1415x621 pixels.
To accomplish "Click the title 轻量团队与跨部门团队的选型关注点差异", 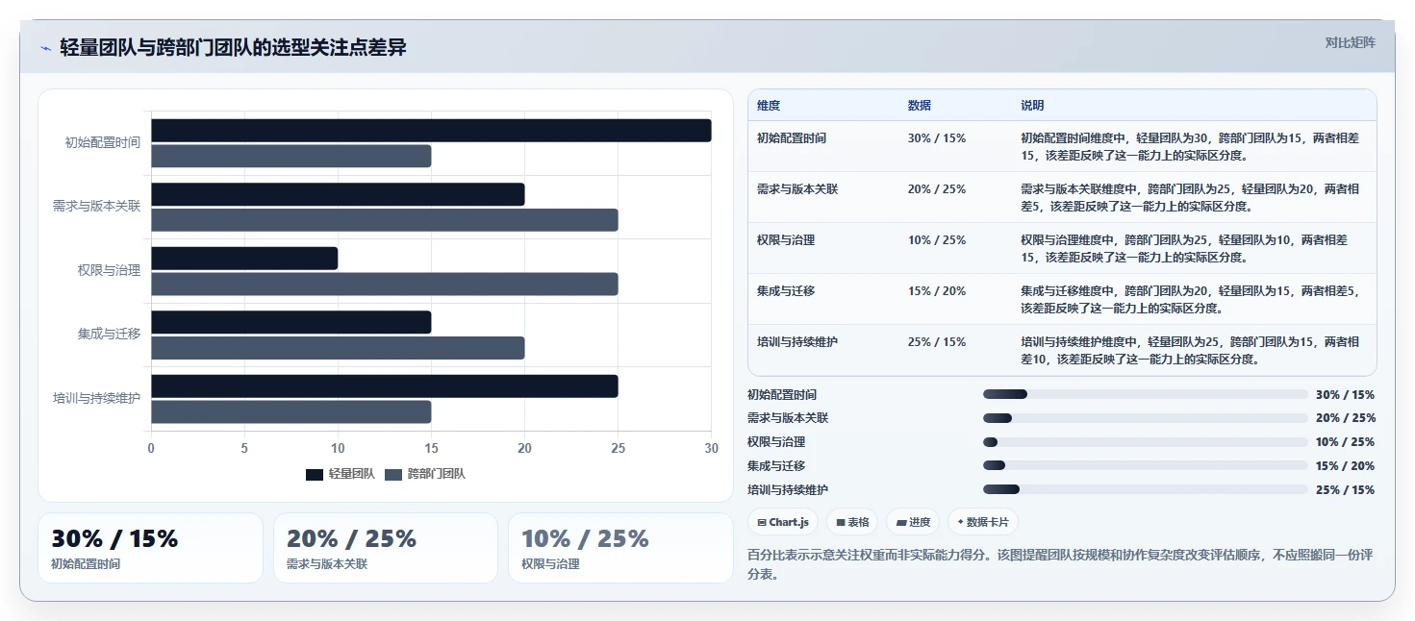I will click(233, 47).
